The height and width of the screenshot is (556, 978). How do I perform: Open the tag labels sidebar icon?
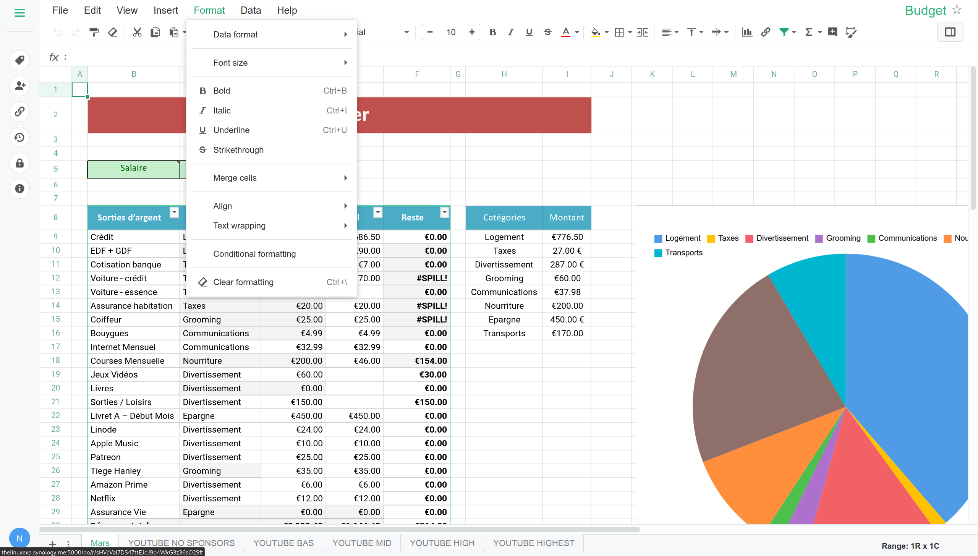click(19, 60)
